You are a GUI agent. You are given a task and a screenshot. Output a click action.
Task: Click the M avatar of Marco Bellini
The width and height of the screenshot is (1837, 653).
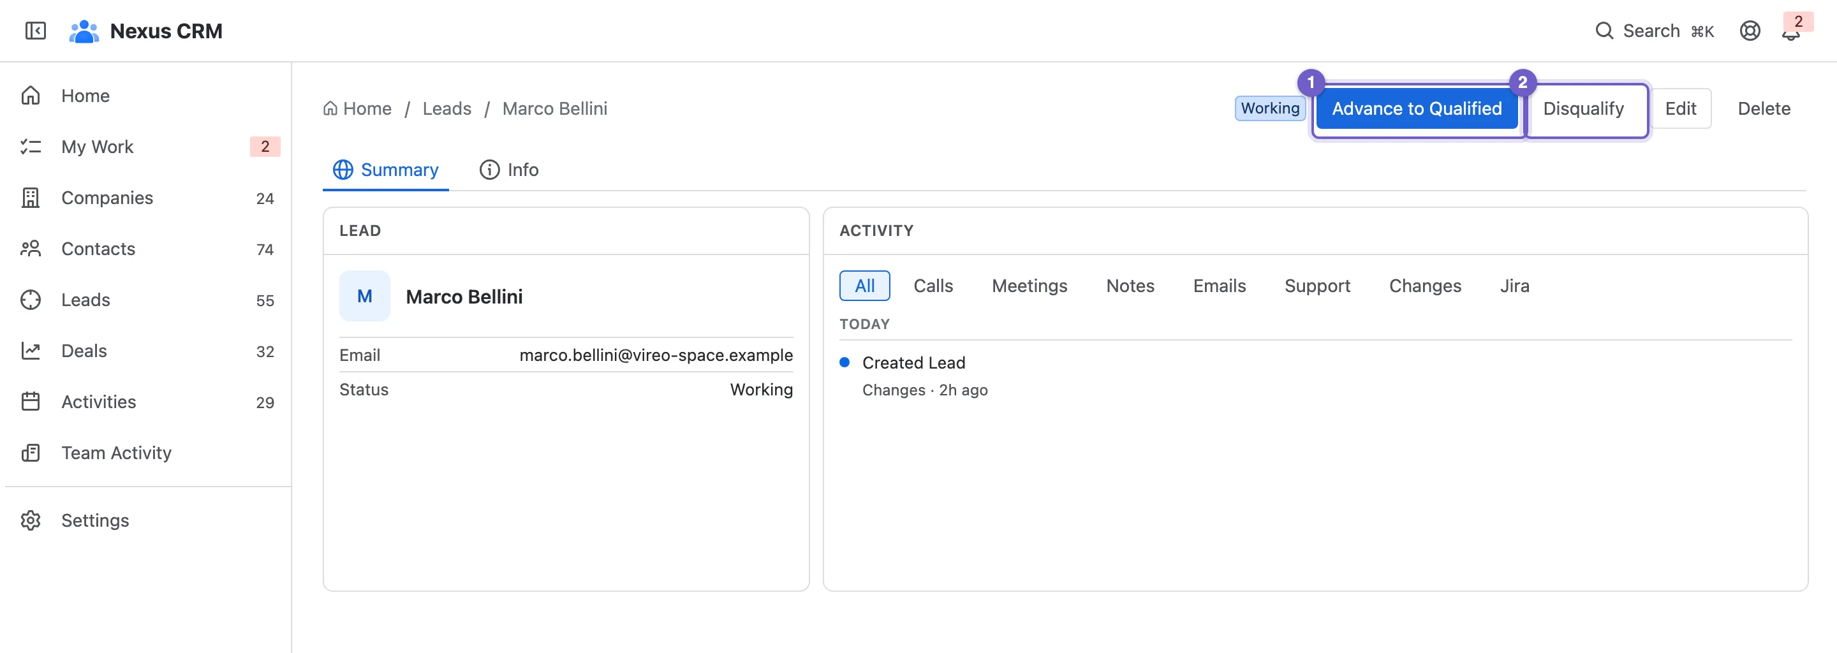(x=364, y=296)
